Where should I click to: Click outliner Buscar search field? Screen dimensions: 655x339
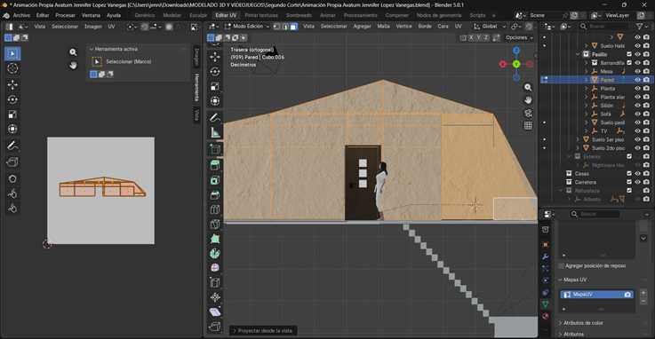[605, 27]
